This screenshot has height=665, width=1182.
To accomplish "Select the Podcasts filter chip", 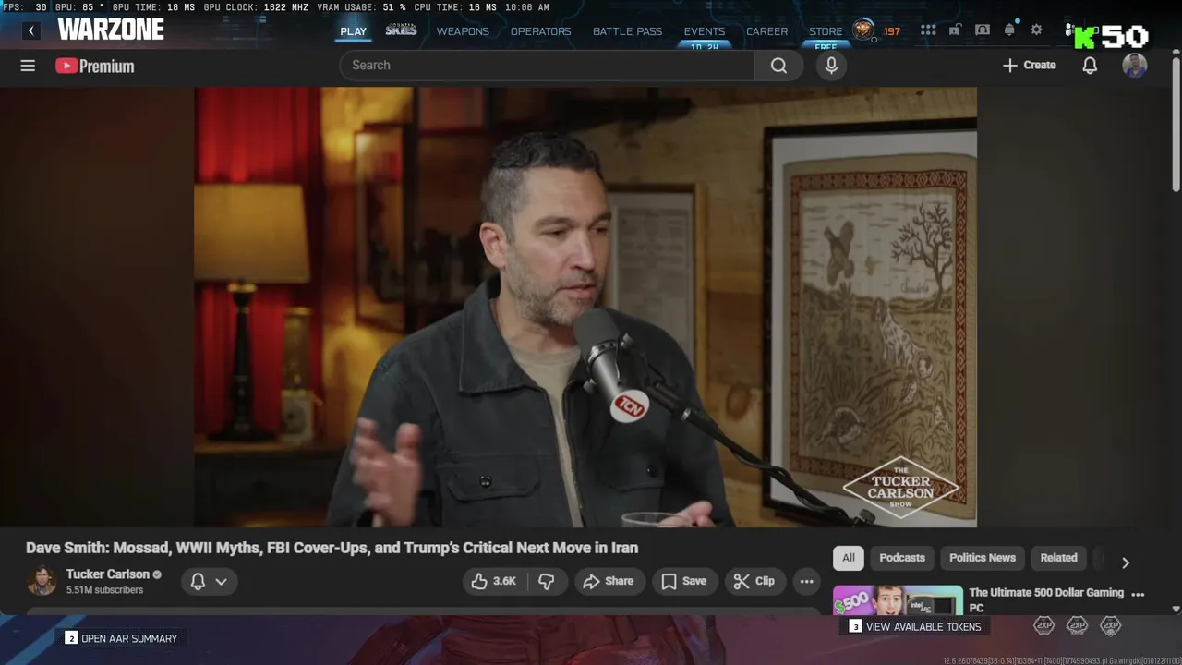I will tap(902, 558).
